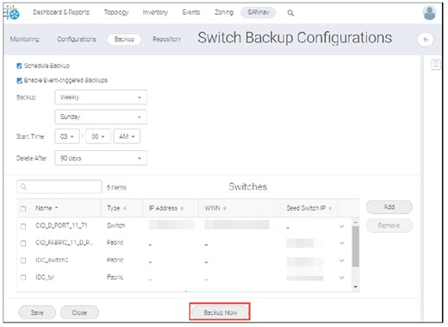Open the Sunday day-of-week dropdown
This screenshot has width=448, height=327.
pos(101,116)
